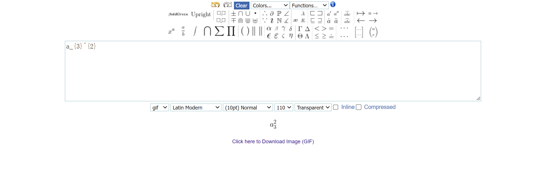Enable the Compressed checkbox
Viewport: 546px width, 177px height.
coord(359,107)
